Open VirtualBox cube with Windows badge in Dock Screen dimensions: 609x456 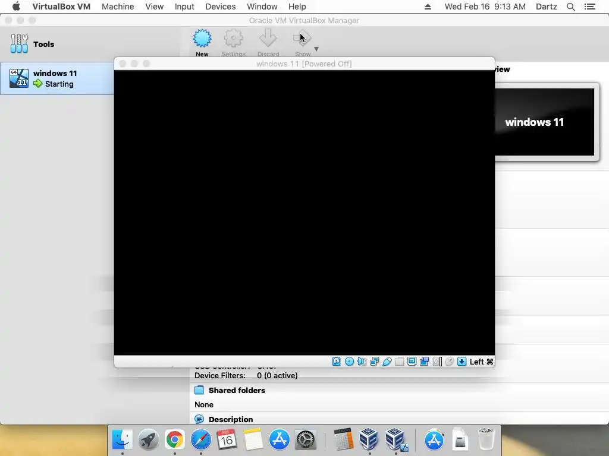[x=395, y=439]
